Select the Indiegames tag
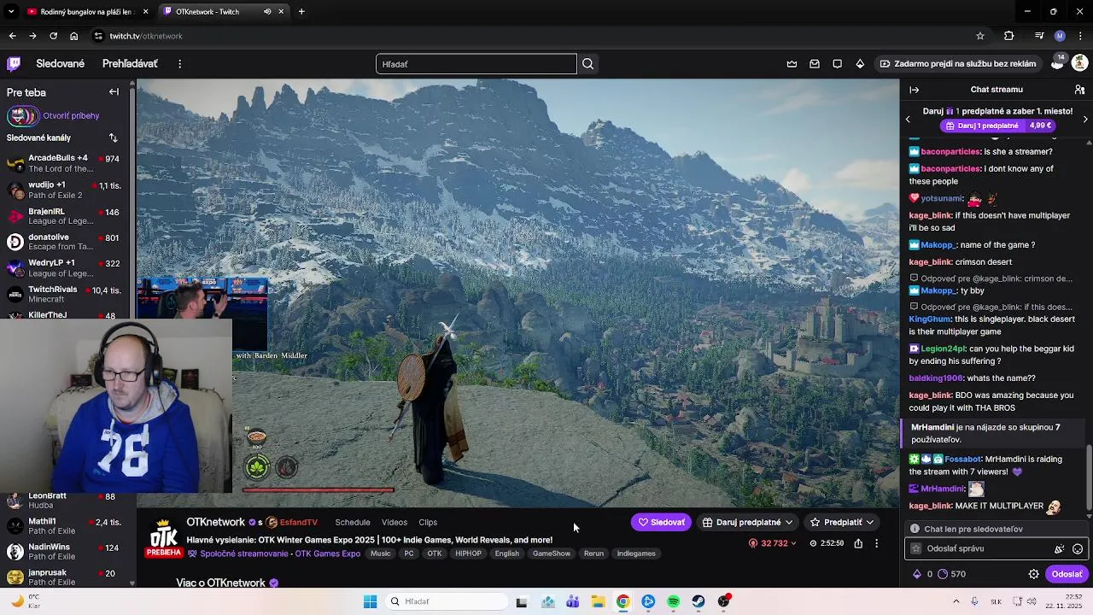The width and height of the screenshot is (1093, 615). [636, 553]
